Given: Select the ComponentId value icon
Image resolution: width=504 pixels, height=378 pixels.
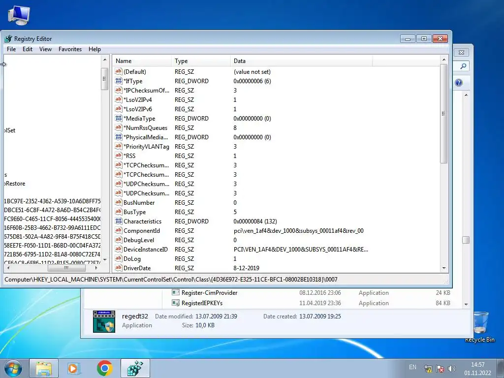Looking at the screenshot, I should tap(118, 230).
